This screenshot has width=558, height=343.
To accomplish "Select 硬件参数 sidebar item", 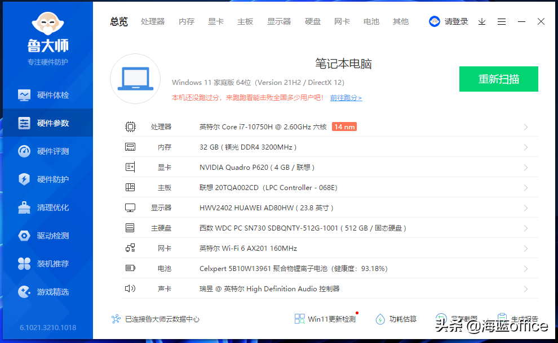I will [48, 123].
